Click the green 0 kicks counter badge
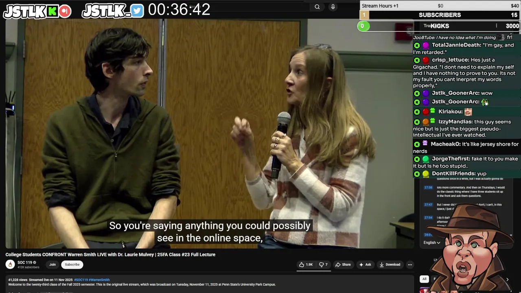 (x=363, y=26)
